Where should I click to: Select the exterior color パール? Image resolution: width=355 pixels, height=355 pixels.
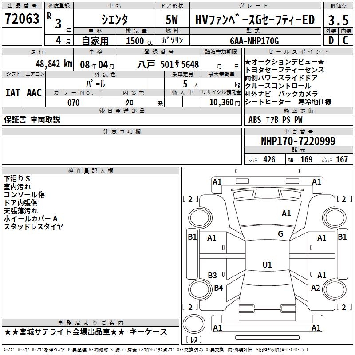click(x=95, y=84)
